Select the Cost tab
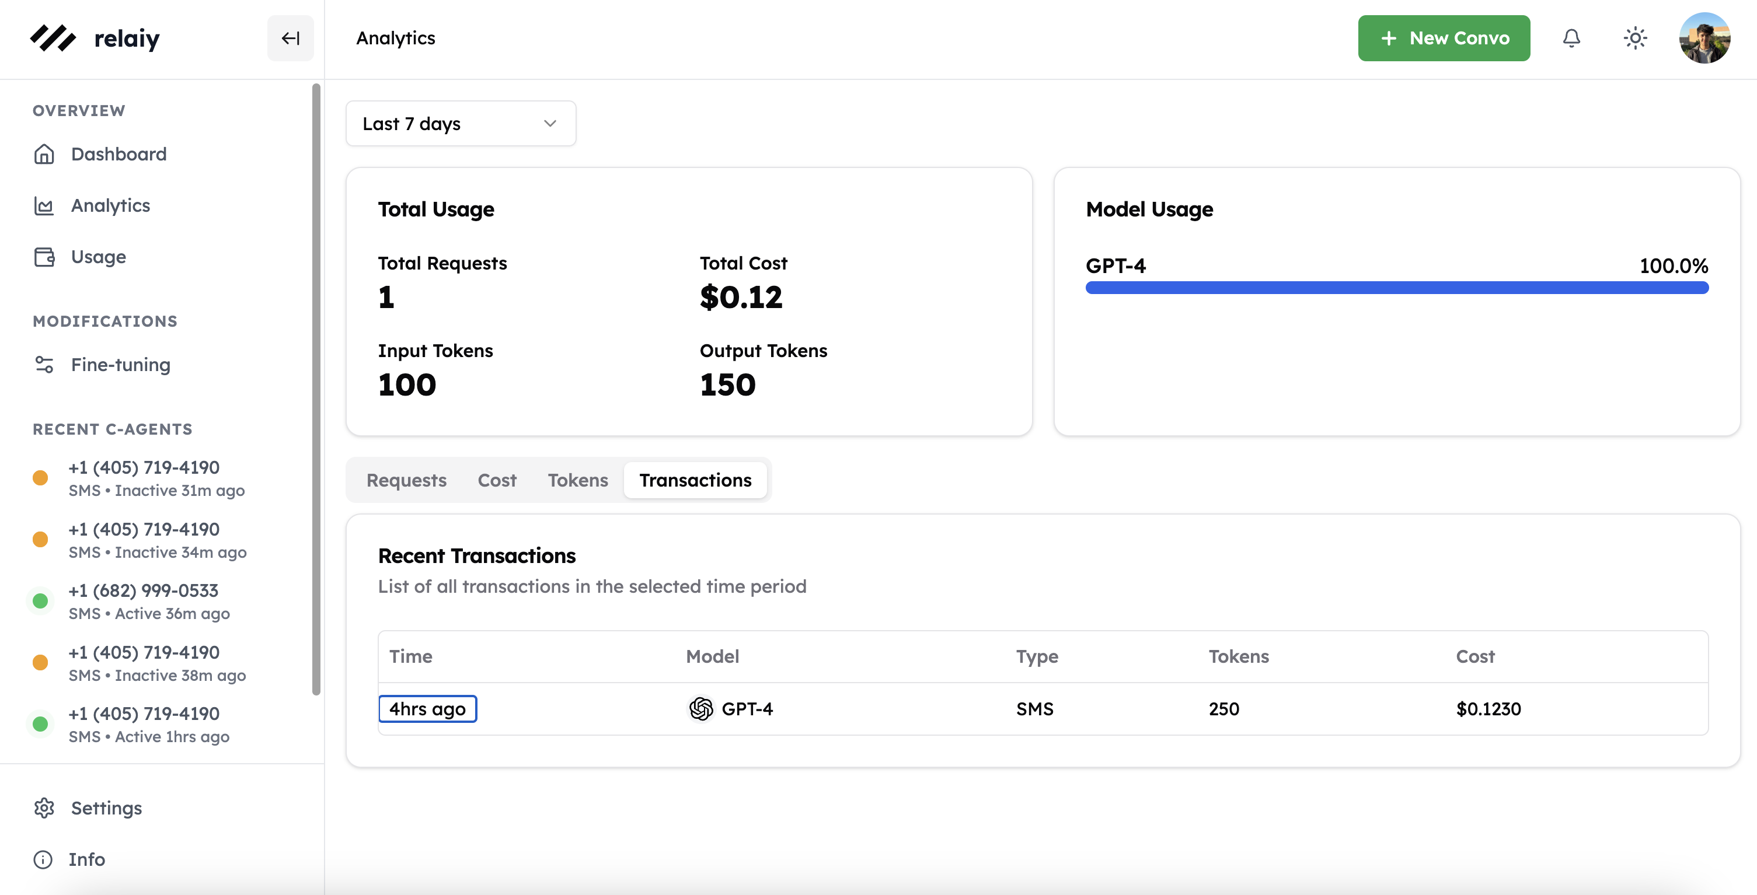The height and width of the screenshot is (895, 1757). point(497,480)
